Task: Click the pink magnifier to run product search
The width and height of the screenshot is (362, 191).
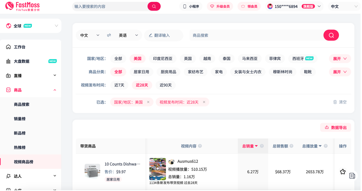Action: [x=331, y=35]
